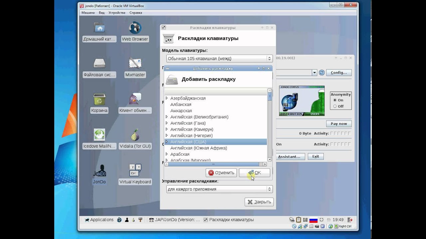The height and width of the screenshot is (239, 426).
Task: Open the Клиент обмена messaging desktop icon
Action: (135, 103)
